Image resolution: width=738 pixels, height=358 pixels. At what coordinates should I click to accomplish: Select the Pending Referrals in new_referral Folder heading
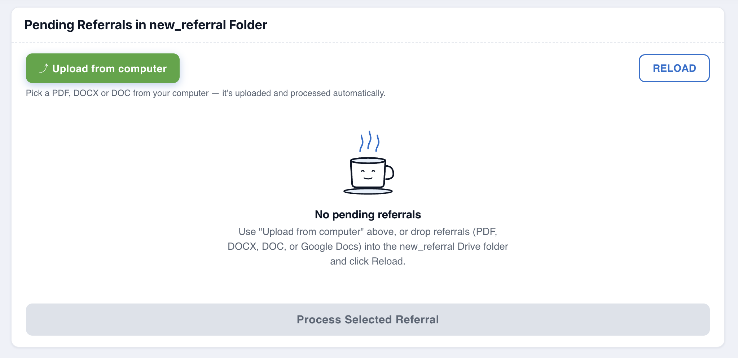click(x=146, y=25)
